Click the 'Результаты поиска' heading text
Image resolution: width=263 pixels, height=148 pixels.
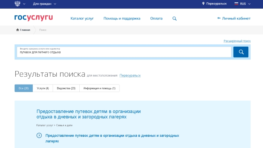pyautogui.click(x=50, y=74)
